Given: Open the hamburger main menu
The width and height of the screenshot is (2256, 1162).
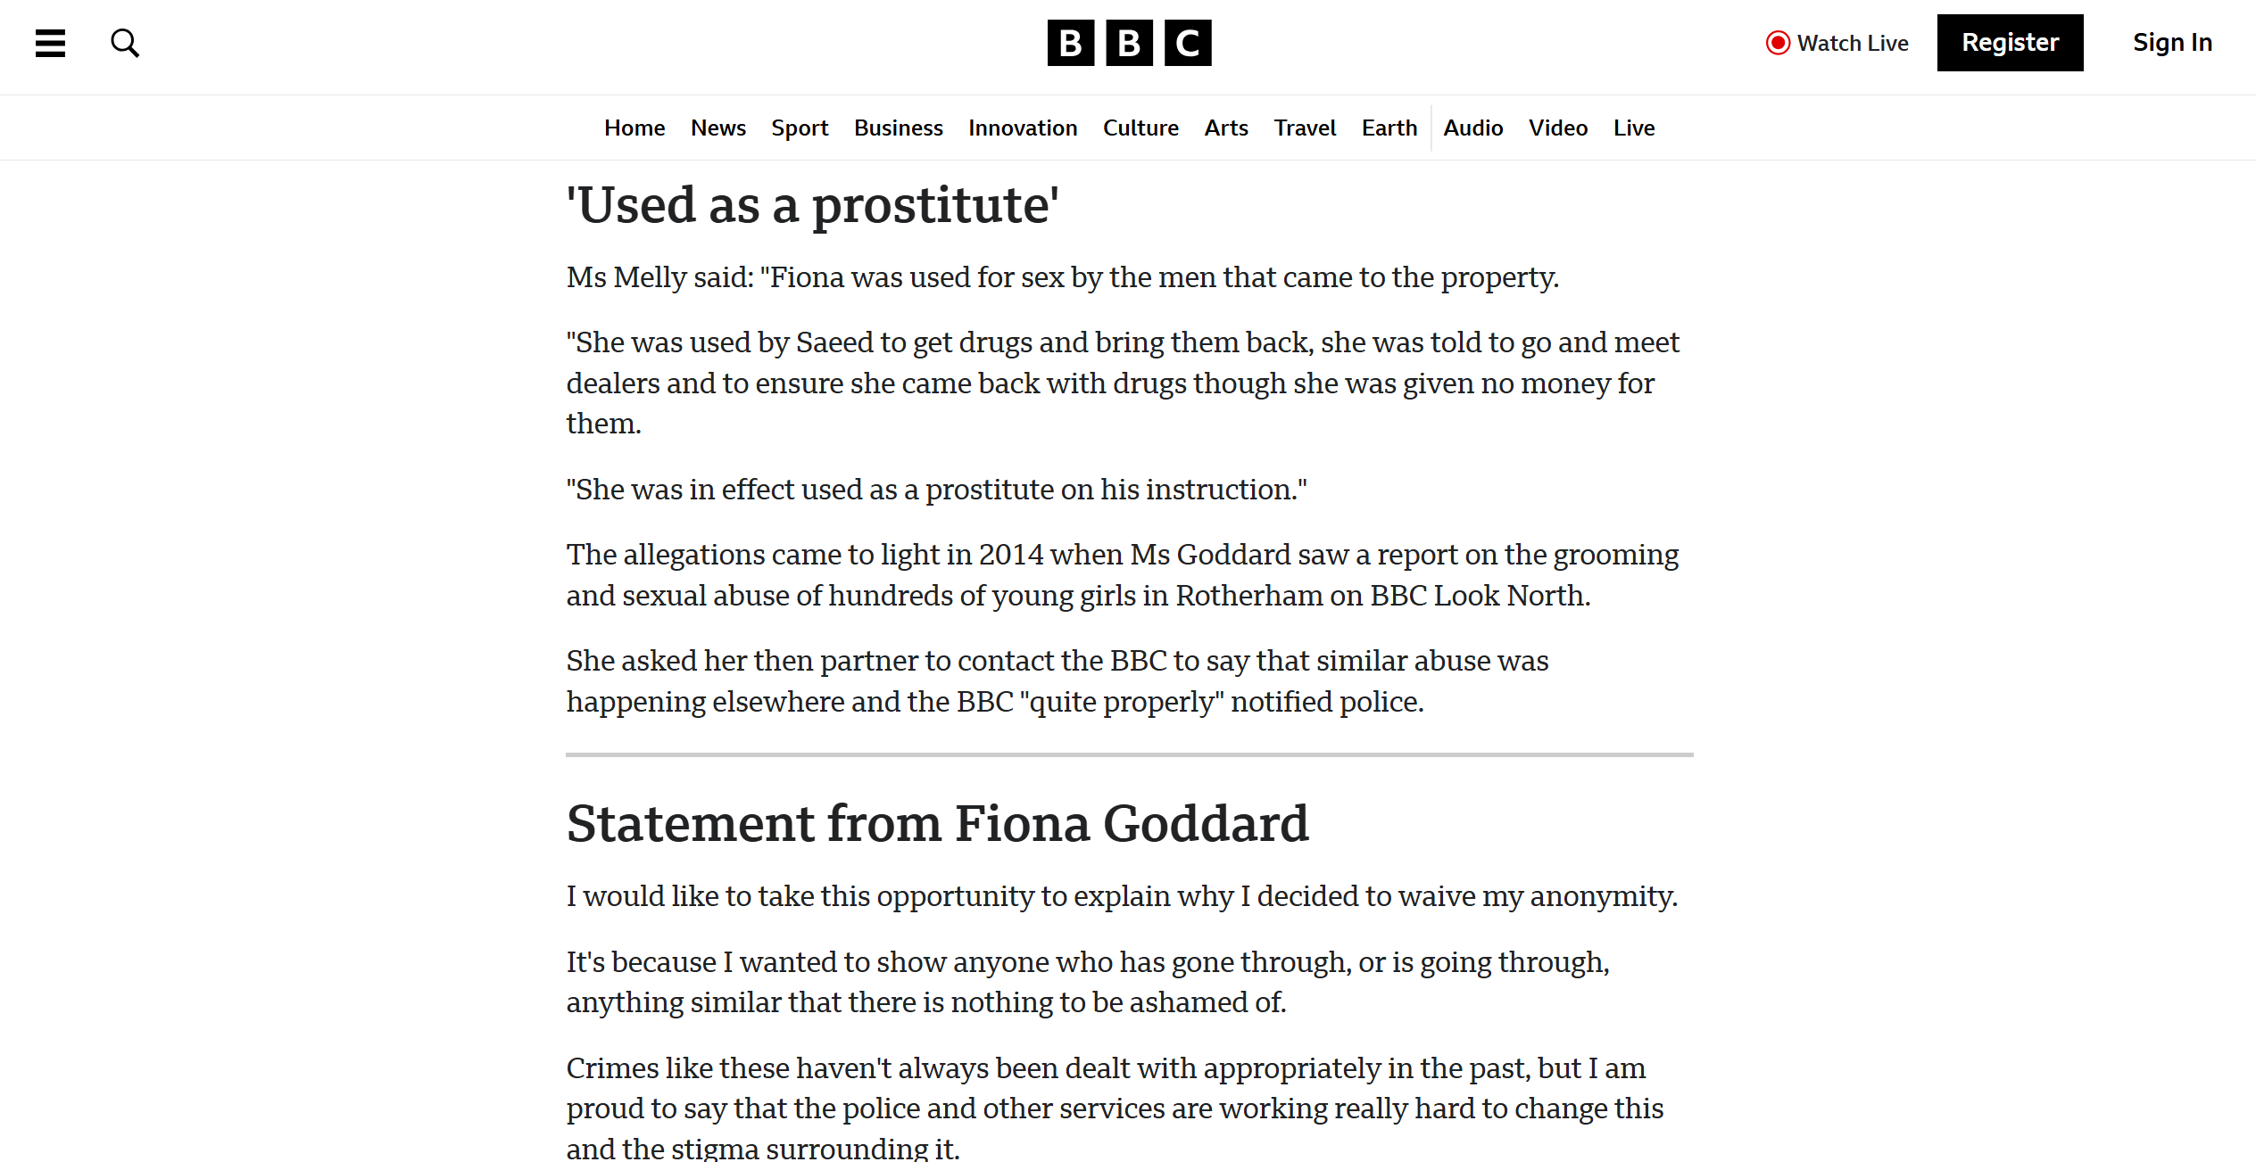Looking at the screenshot, I should (x=50, y=43).
